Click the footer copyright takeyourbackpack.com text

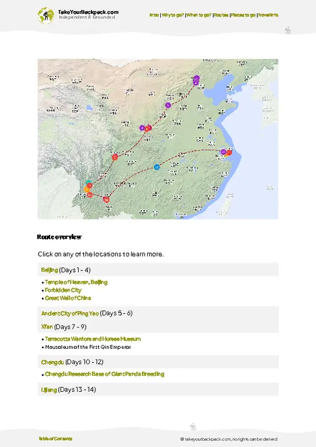pos(229,440)
